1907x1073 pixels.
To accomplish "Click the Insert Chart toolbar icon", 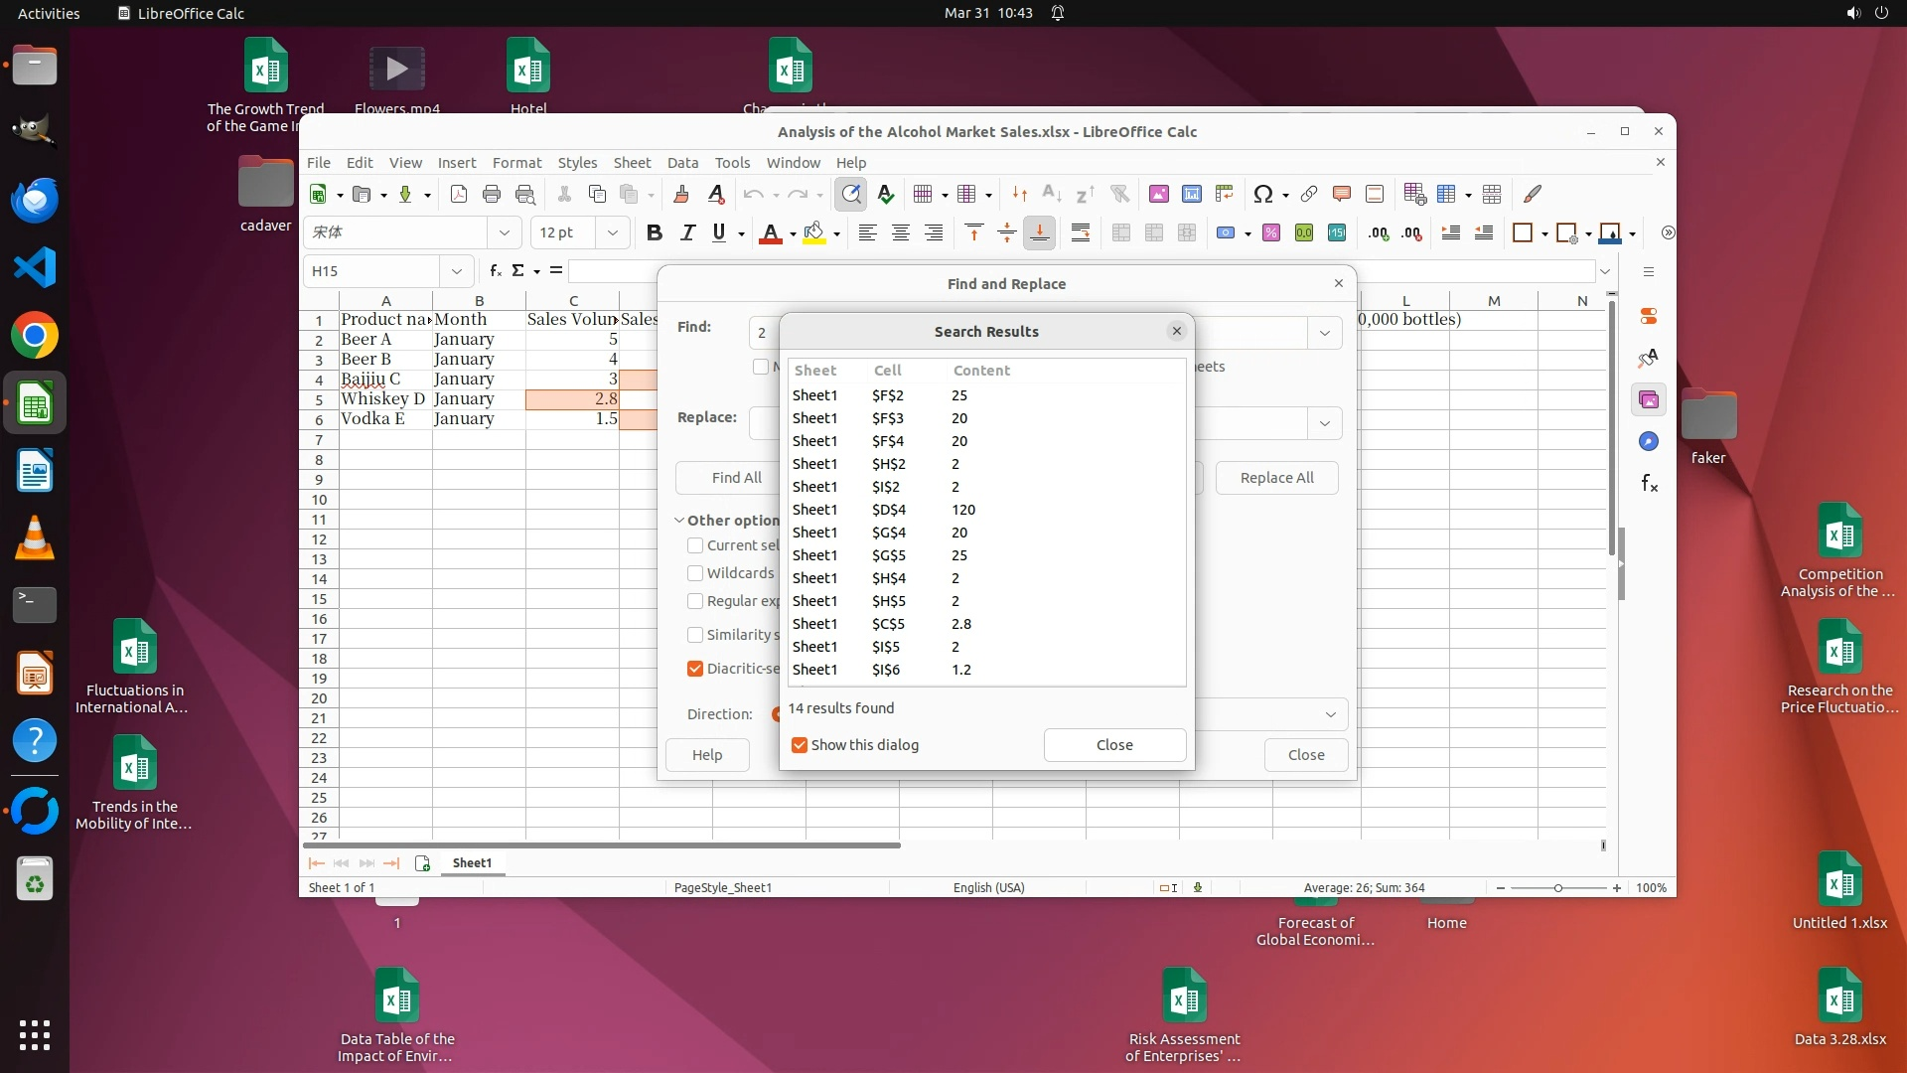I will click(1192, 195).
